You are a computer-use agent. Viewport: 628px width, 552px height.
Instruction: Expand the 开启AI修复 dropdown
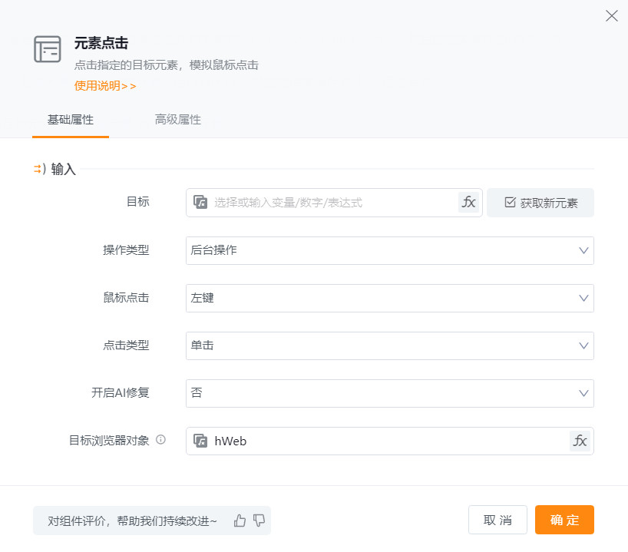389,393
